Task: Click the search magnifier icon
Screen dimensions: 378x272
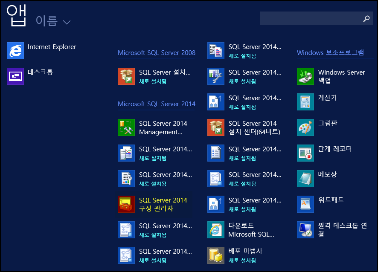Action: pyautogui.click(x=366, y=19)
